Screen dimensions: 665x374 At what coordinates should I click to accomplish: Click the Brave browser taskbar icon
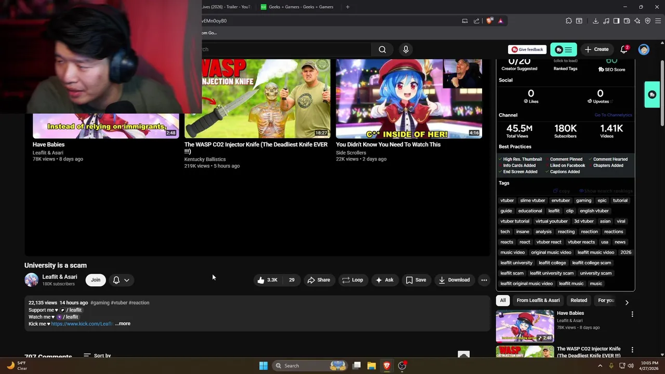(x=387, y=366)
